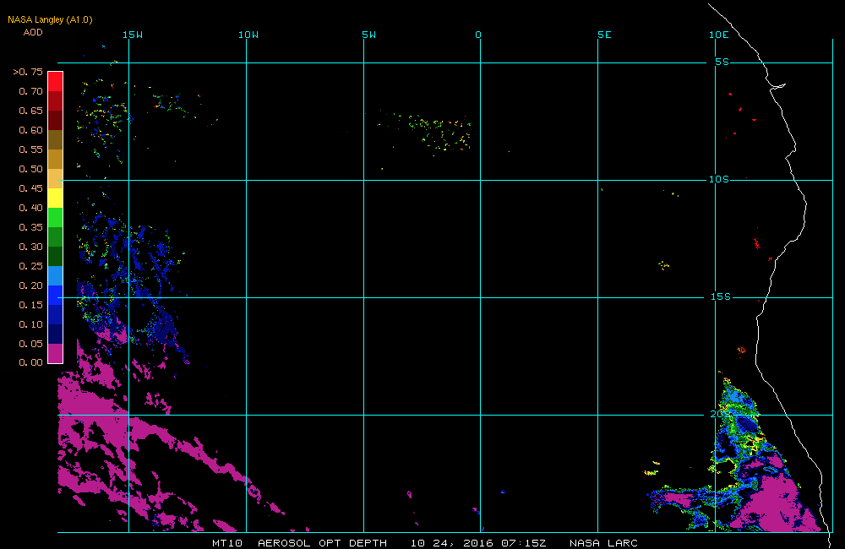This screenshot has width=845, height=549.
Task: Select the 'AEROSOL OPT DEPTH' footer caption
Action: 322,543
